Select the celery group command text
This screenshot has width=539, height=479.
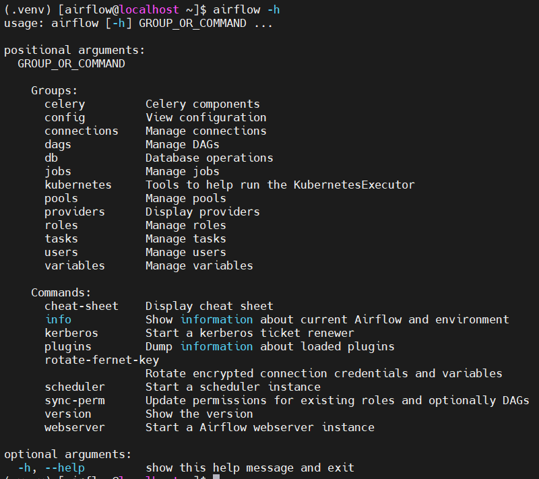64,104
